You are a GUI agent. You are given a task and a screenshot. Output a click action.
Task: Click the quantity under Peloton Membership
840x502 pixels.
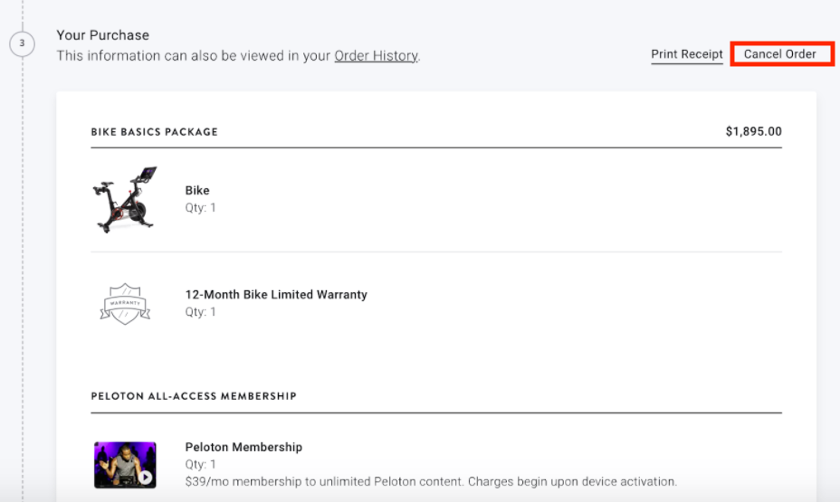(x=200, y=465)
